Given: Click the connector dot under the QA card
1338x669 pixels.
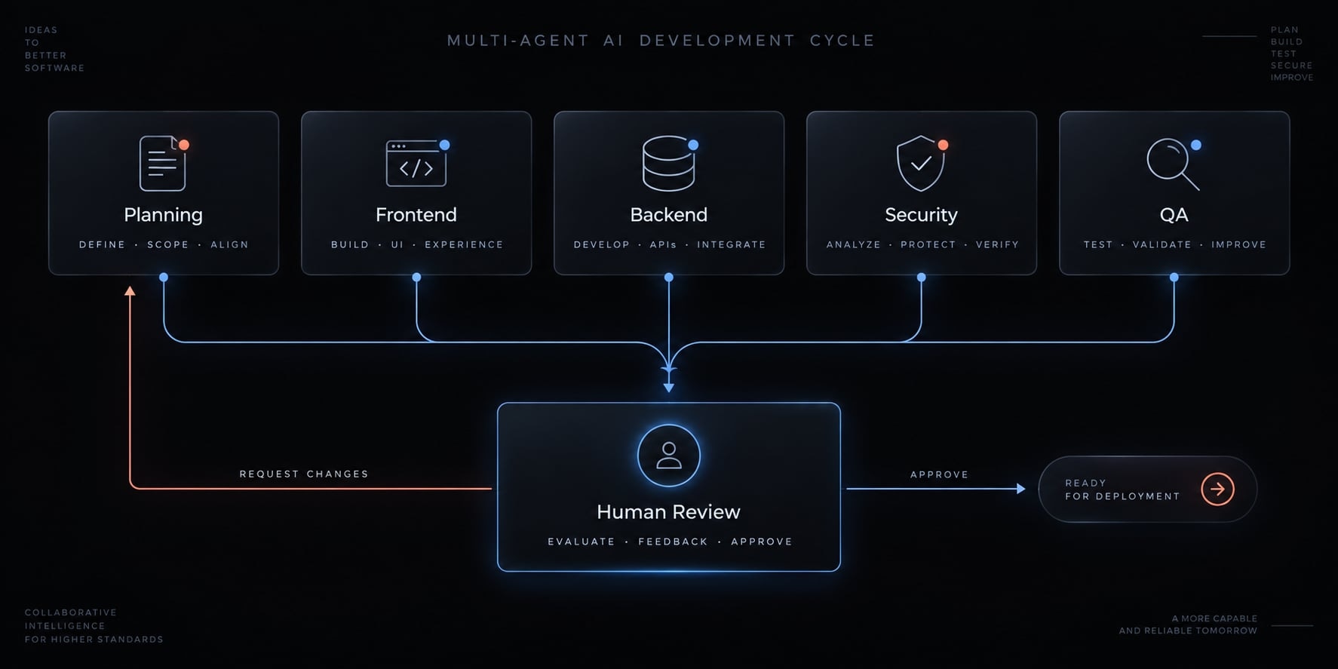Looking at the screenshot, I should (1174, 278).
